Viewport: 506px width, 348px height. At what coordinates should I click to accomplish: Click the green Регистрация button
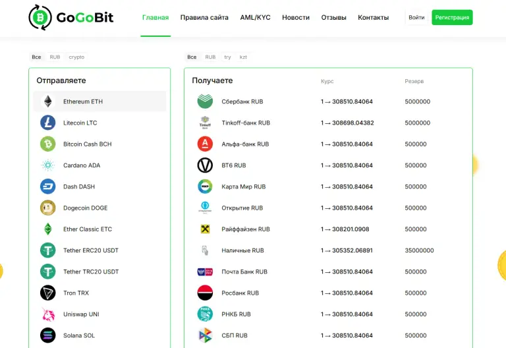[x=452, y=17]
